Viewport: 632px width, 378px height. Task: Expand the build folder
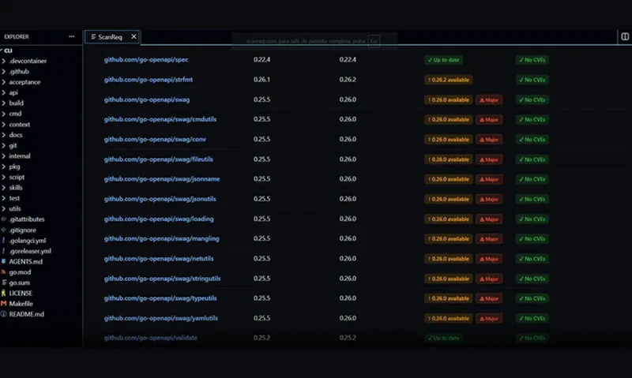16,103
